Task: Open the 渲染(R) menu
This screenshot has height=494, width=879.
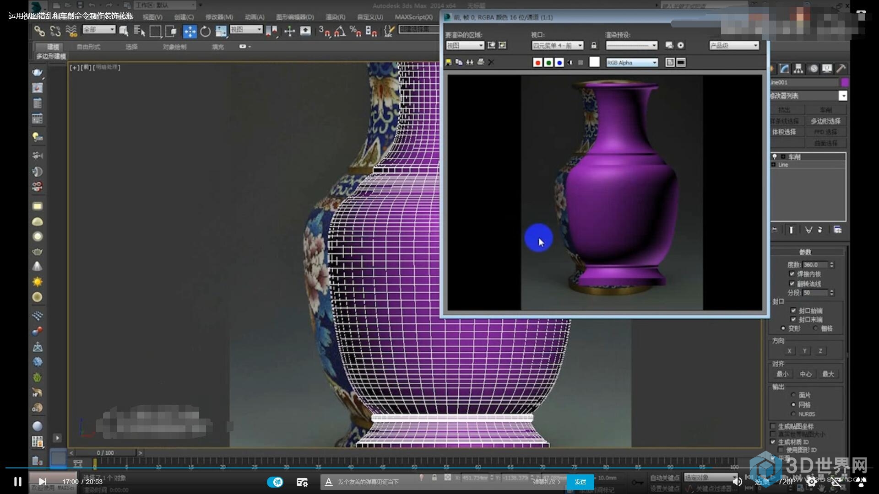Action: coord(335,17)
